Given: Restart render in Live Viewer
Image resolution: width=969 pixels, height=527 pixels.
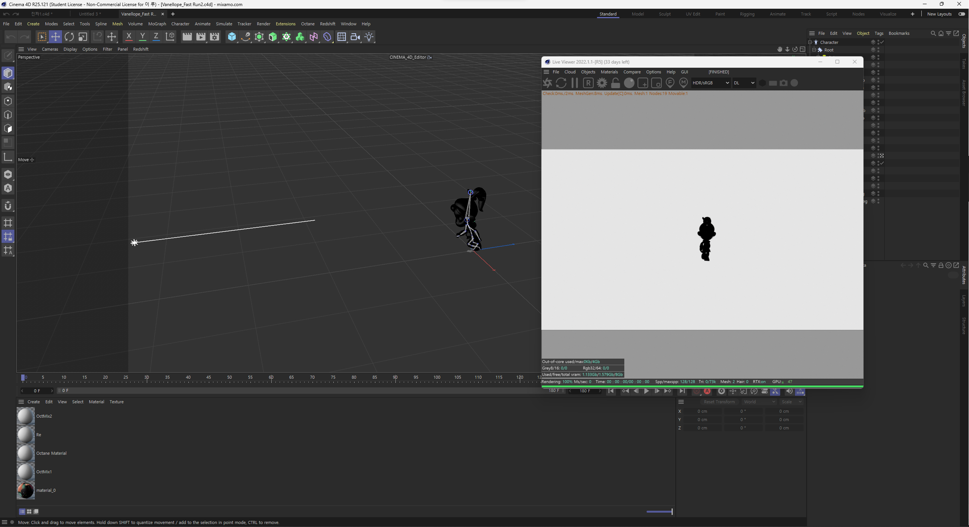Looking at the screenshot, I should point(561,83).
